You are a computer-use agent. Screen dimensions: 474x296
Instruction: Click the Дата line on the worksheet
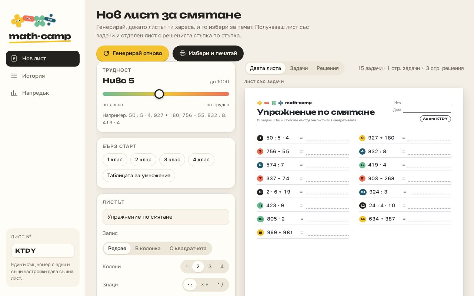(427, 110)
